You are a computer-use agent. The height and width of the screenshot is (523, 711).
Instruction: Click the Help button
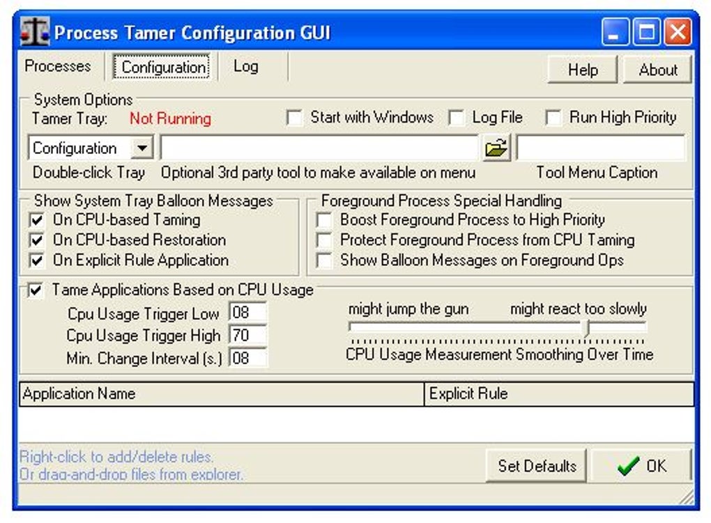[x=583, y=70]
